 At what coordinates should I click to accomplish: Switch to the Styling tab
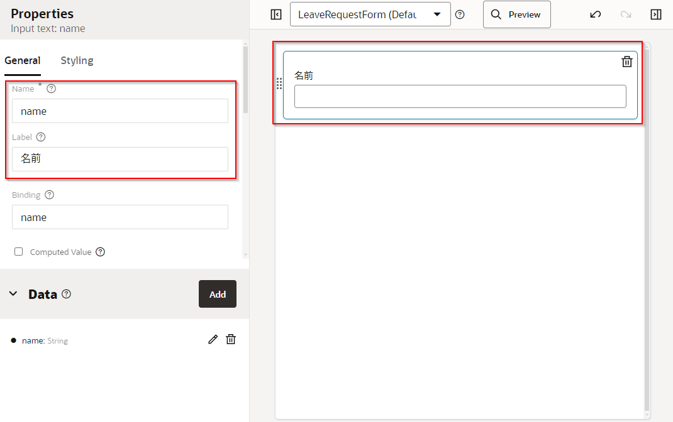pyautogui.click(x=77, y=60)
